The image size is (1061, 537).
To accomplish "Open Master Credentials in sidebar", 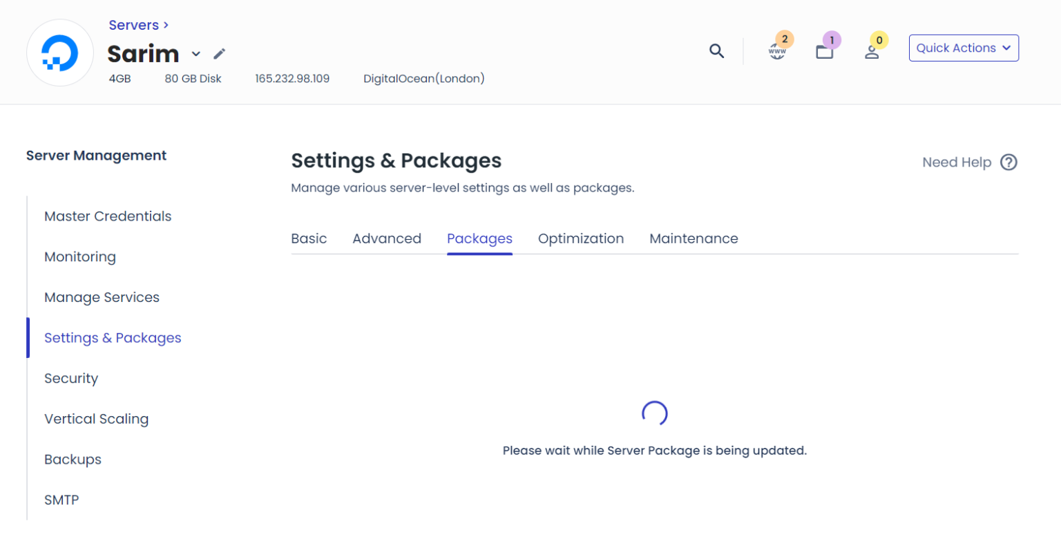I will point(108,216).
